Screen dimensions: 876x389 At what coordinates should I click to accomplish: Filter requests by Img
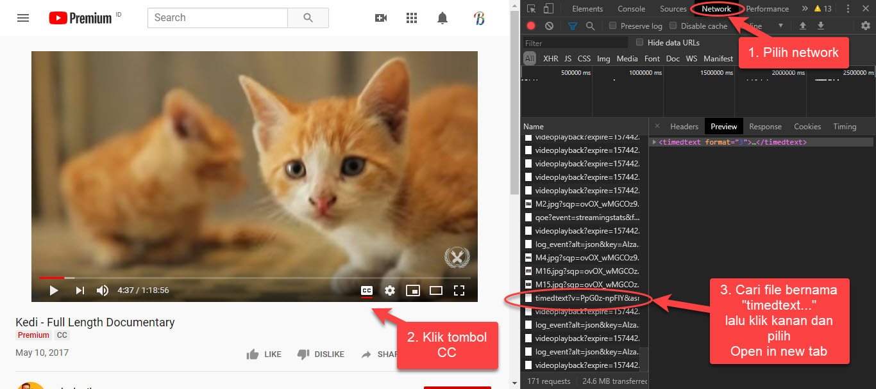(x=603, y=58)
